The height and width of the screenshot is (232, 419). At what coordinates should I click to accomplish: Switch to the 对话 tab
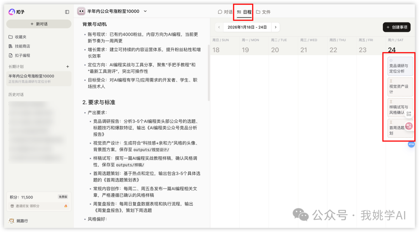[225, 12]
